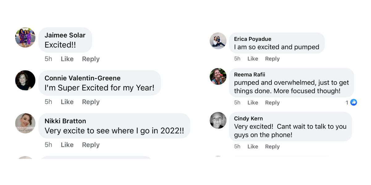Like Connie Valentin-Greene's comment
The image size is (371, 185).
tap(67, 102)
